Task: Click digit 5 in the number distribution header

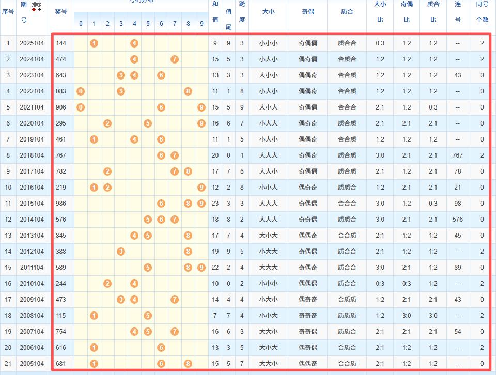Action: pyautogui.click(x=148, y=24)
